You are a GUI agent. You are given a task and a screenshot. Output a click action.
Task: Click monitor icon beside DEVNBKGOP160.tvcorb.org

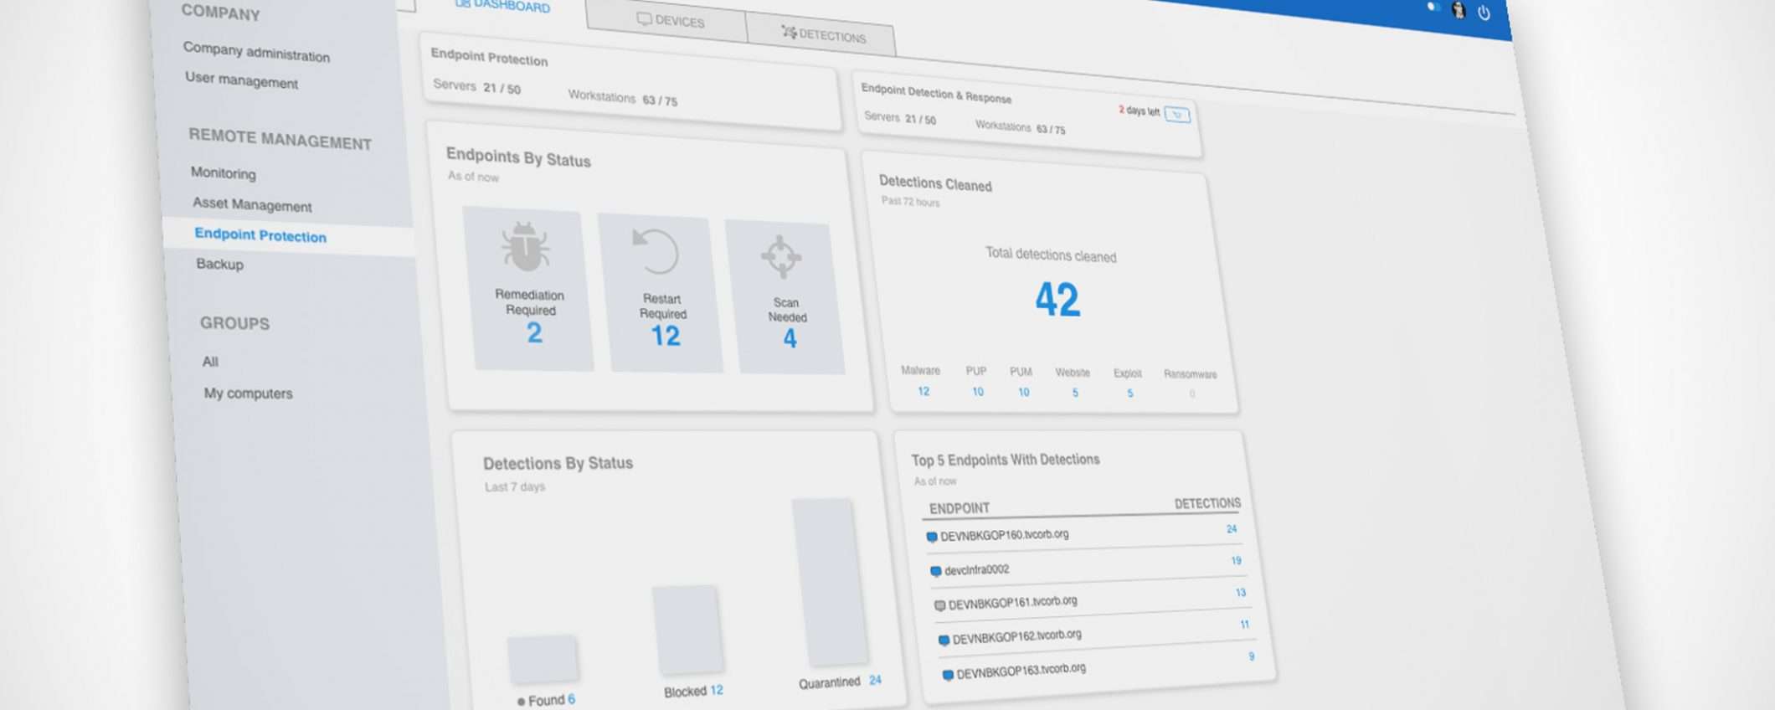(x=932, y=537)
